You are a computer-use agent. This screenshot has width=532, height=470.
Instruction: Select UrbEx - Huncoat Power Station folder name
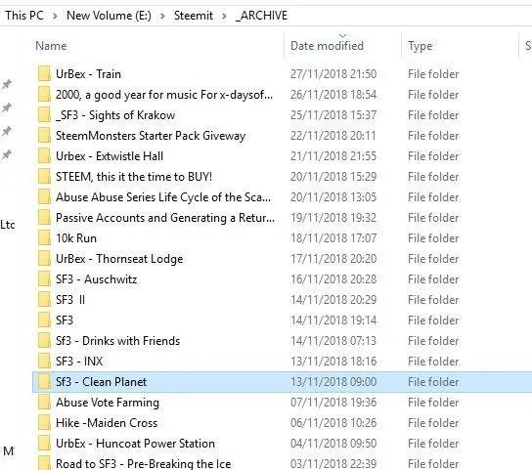click(x=135, y=444)
